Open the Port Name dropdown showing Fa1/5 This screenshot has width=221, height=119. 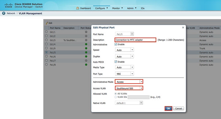tap(124, 34)
